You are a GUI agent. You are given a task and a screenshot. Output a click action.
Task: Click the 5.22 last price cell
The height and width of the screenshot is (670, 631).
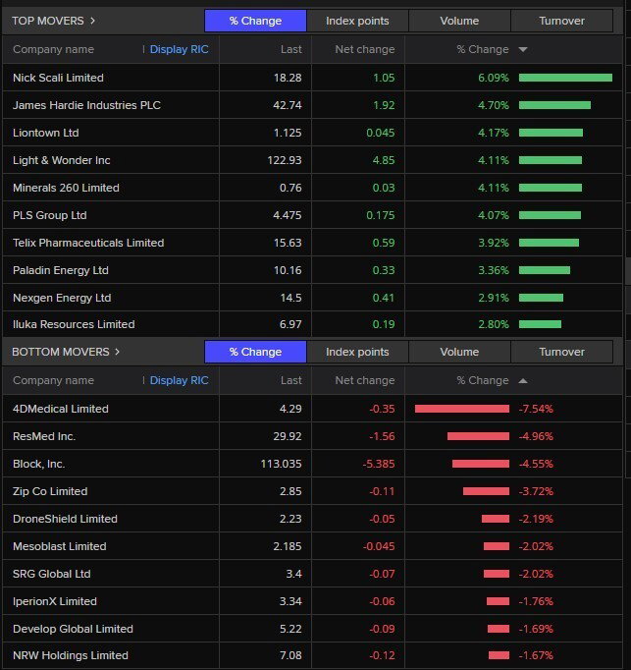coord(290,629)
